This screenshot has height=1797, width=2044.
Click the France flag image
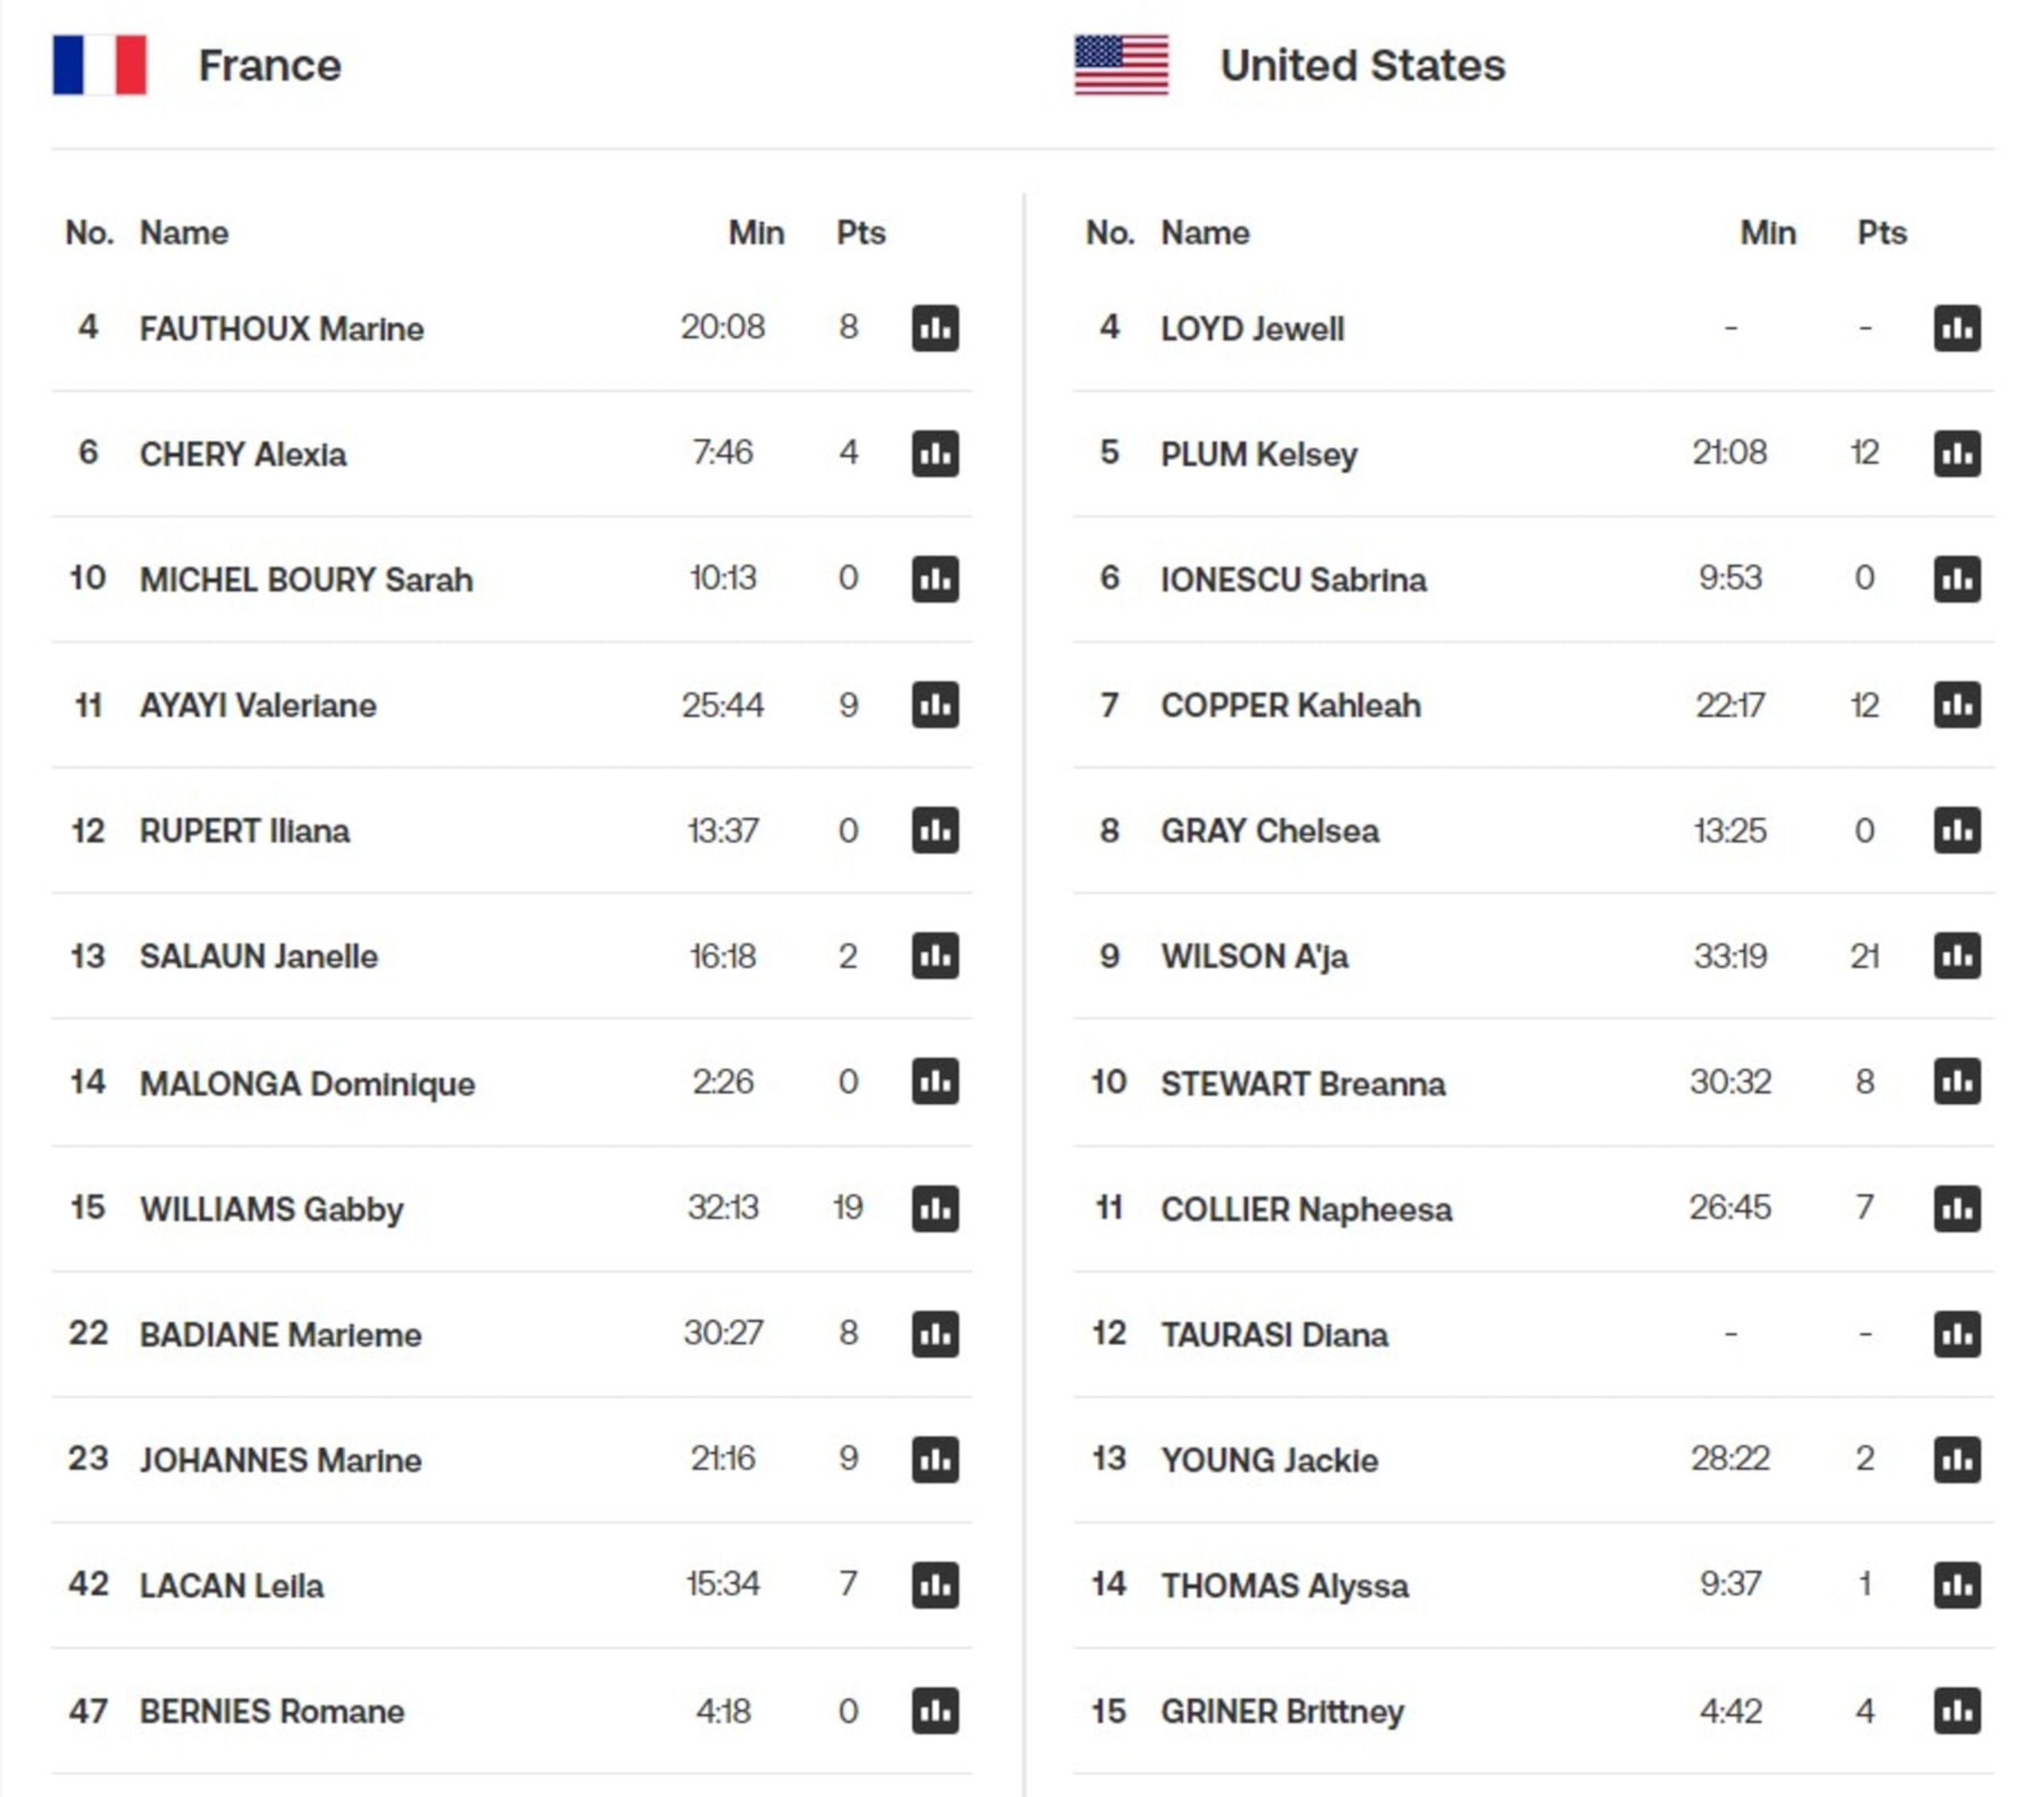click(100, 65)
